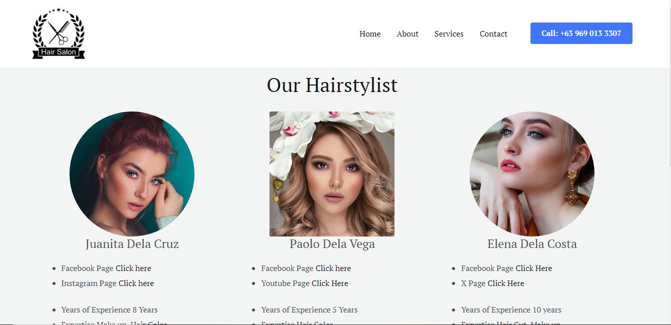Image resolution: width=671 pixels, height=325 pixels.
Task: Select Paolo Dela Vega's square portrait
Action: [332, 174]
